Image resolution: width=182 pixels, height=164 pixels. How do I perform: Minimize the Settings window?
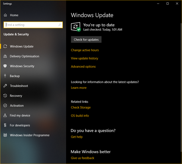(x=158, y=3)
